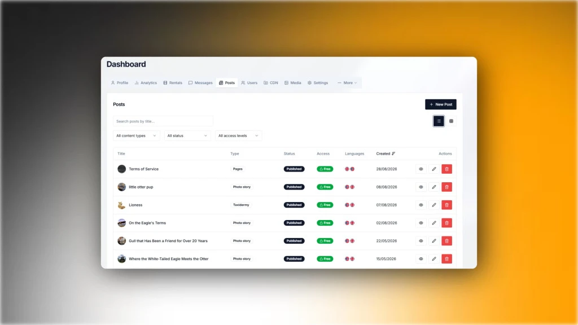This screenshot has height=325, width=578.
Task: Switch to grid view layout
Action: click(451, 121)
